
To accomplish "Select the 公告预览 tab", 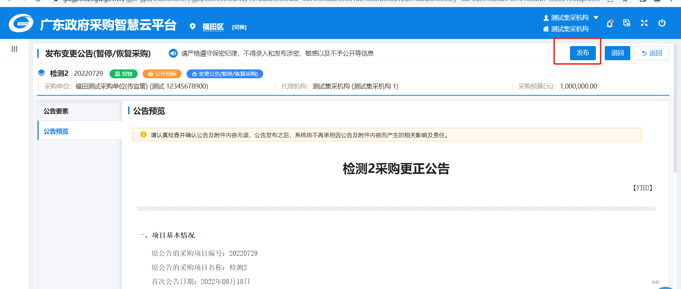I will coord(56,131).
